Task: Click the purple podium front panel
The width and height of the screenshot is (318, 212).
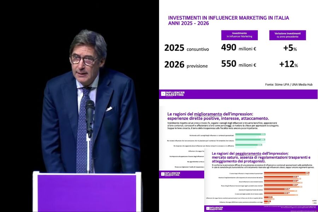Action: coord(87,193)
